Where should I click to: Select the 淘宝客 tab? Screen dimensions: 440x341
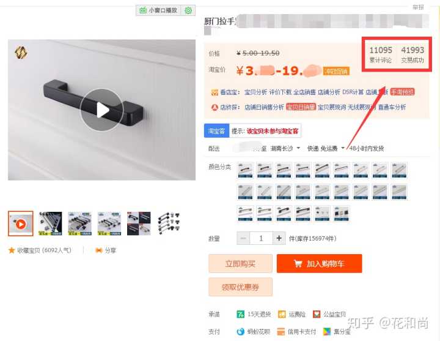point(216,131)
